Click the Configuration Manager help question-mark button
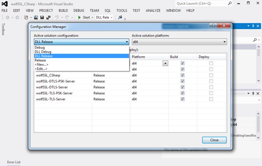This screenshot has height=166, width=262. click(213, 25)
